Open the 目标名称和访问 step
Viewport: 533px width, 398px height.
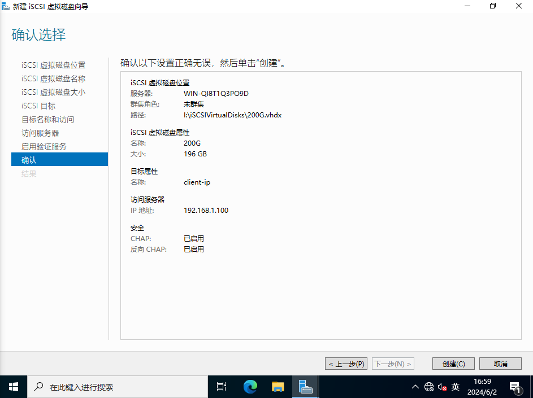point(47,119)
